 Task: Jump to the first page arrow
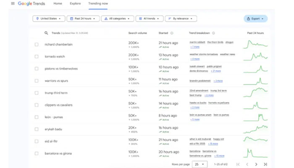[x=238, y=164]
